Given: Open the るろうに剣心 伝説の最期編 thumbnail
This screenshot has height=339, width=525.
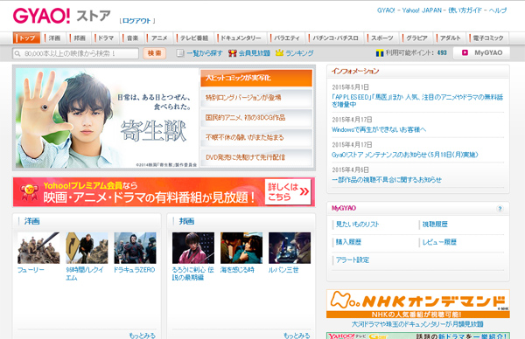Looking at the screenshot, I should (x=193, y=248).
